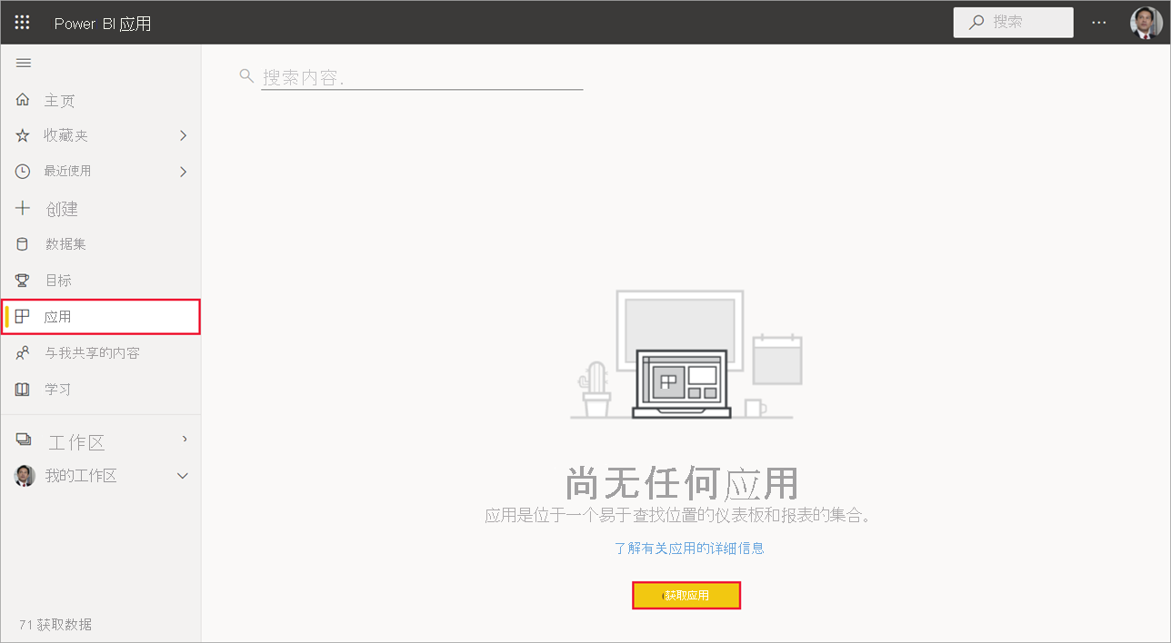Focus the 搜索内容 content search field
This screenshot has width=1171, height=643.
tap(422, 77)
